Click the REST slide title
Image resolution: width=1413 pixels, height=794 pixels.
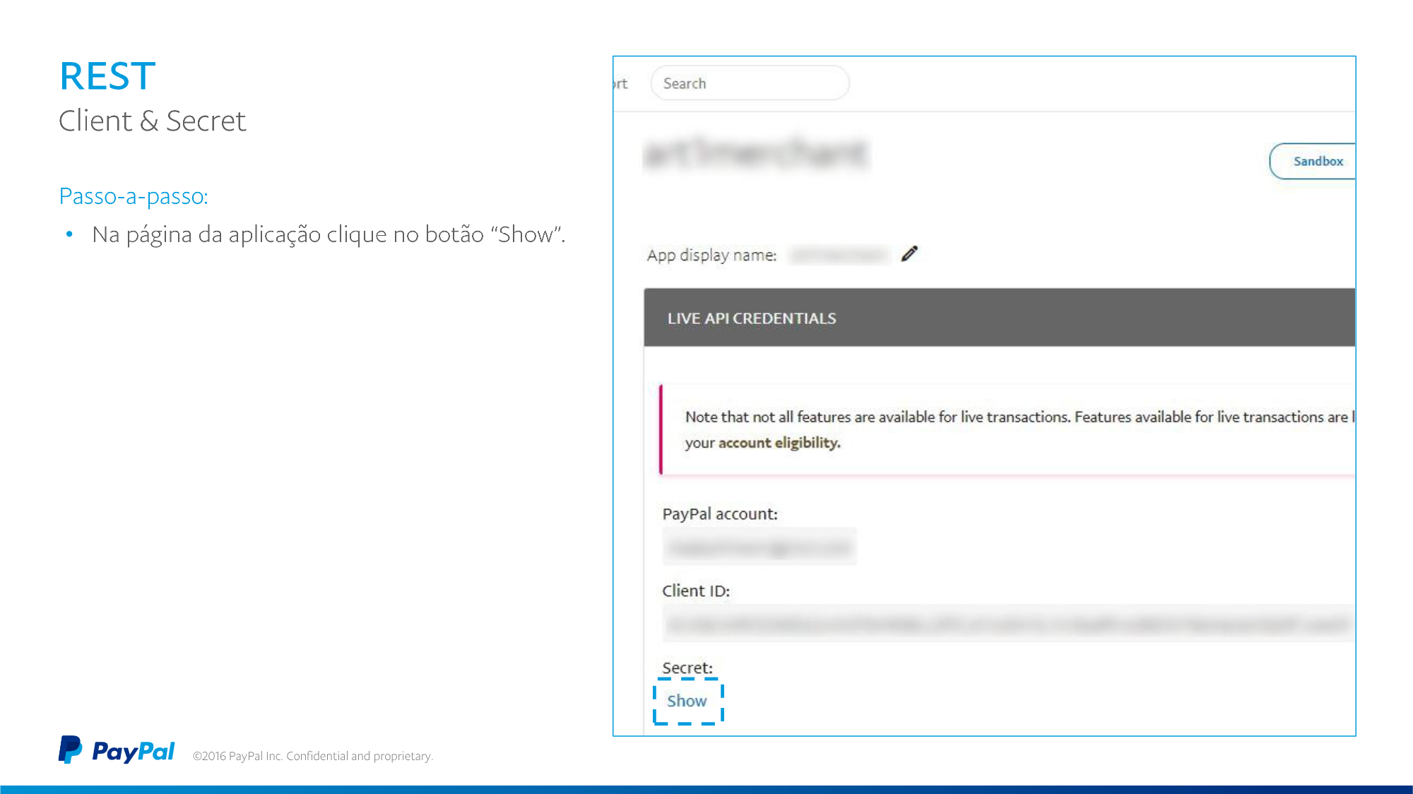tap(107, 76)
